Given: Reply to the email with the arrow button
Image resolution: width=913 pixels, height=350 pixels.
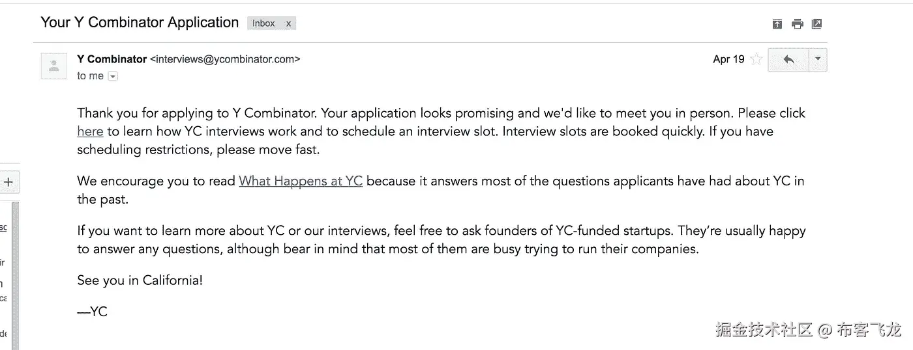Looking at the screenshot, I should (788, 60).
